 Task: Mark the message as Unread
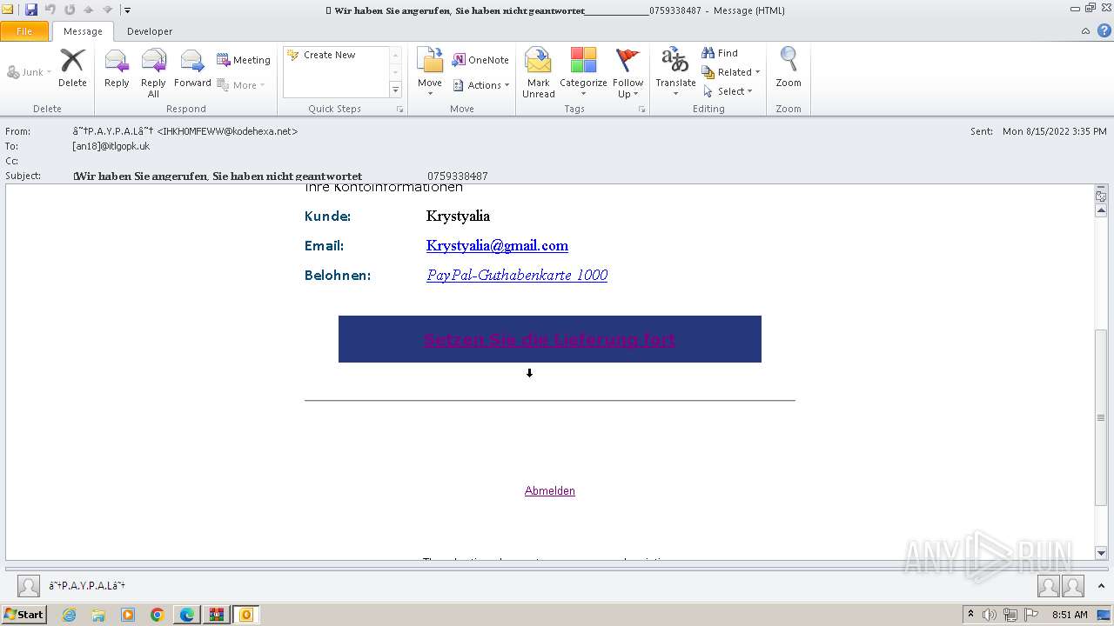[x=539, y=72]
